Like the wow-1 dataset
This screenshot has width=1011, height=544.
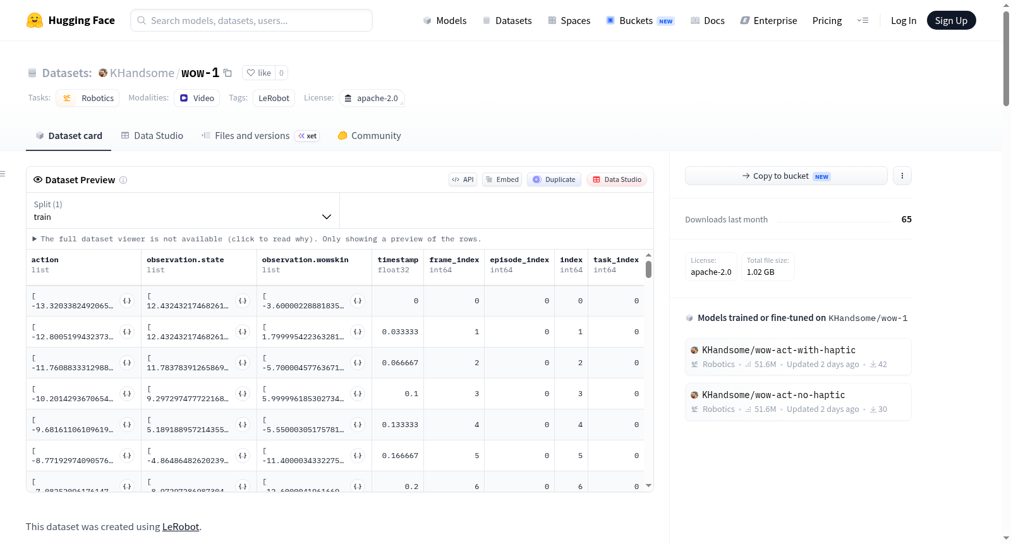259,73
